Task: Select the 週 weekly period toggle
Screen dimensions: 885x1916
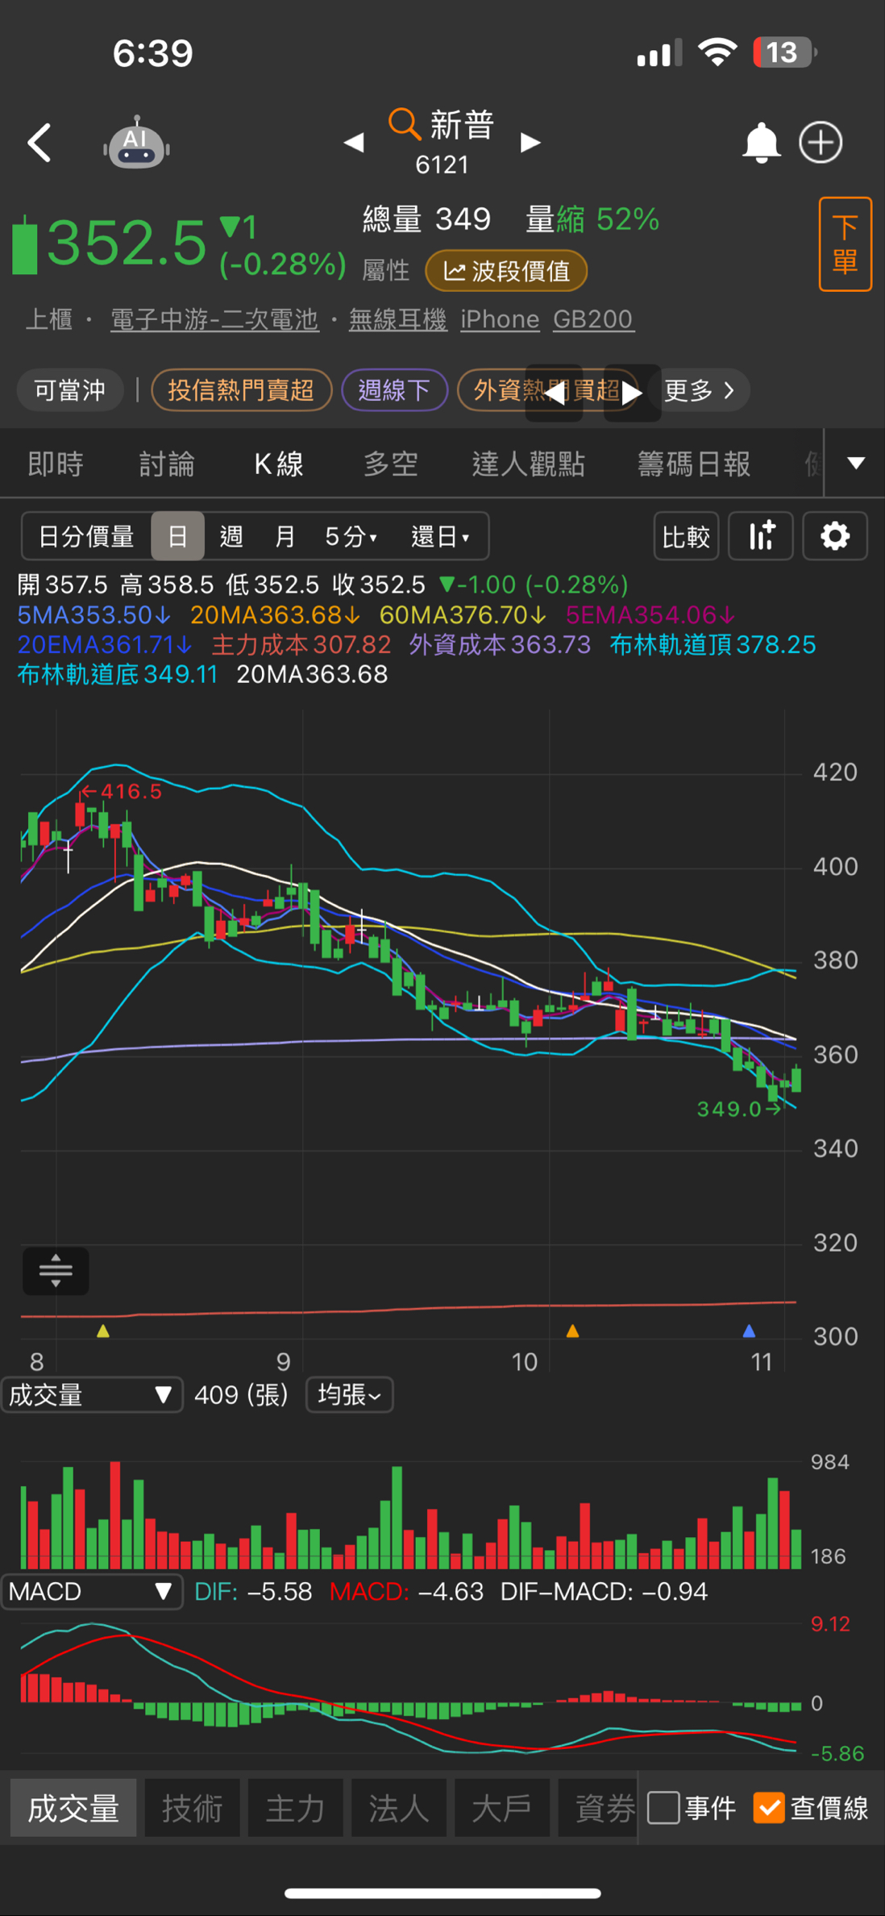Action: coord(231,536)
